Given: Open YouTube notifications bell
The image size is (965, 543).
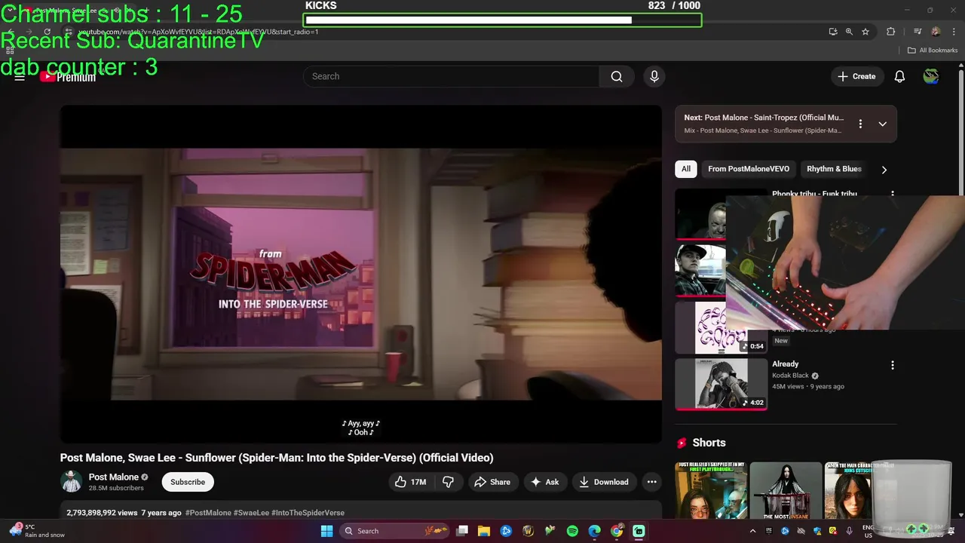Looking at the screenshot, I should click(x=899, y=76).
